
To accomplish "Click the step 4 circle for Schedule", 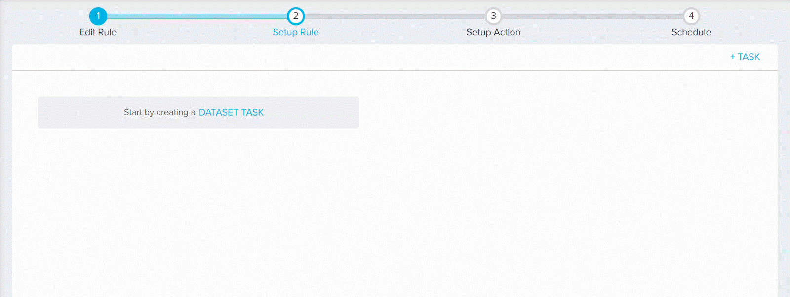I will pyautogui.click(x=691, y=16).
